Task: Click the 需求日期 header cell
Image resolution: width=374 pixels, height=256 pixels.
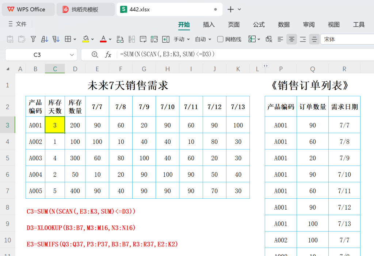Action: click(344, 107)
